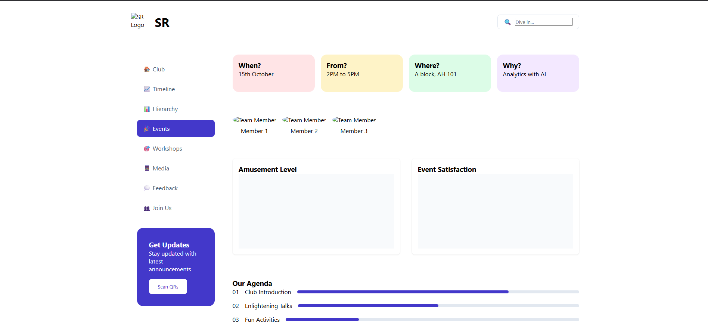Click the target icon beside Workshops
This screenshot has height=327, width=708.
(x=147, y=149)
